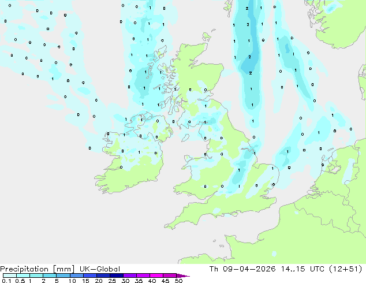Viewport: 366px width, 283px height.
Task: Select the 20–25 mm dark blue swatch
Action: coord(103,275)
